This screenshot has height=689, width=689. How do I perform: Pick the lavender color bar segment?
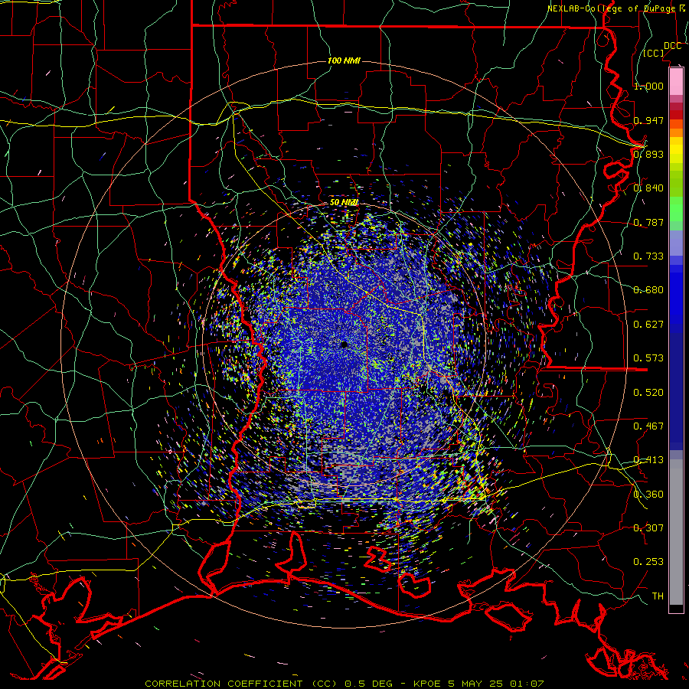676,243
